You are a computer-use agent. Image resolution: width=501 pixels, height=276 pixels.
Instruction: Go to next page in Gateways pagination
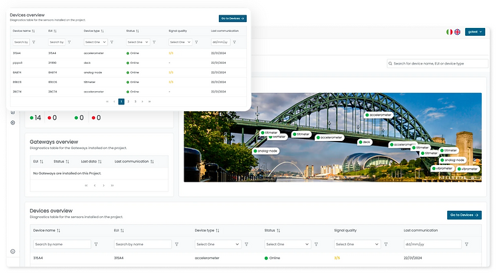click(104, 186)
